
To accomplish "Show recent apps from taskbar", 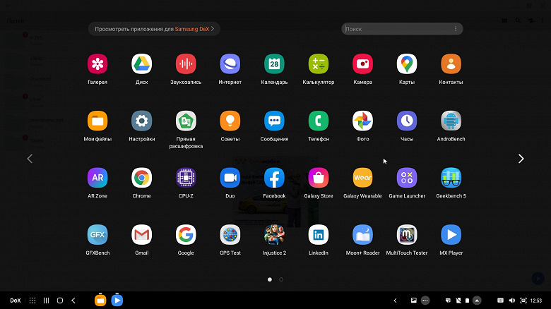I will point(46,301).
